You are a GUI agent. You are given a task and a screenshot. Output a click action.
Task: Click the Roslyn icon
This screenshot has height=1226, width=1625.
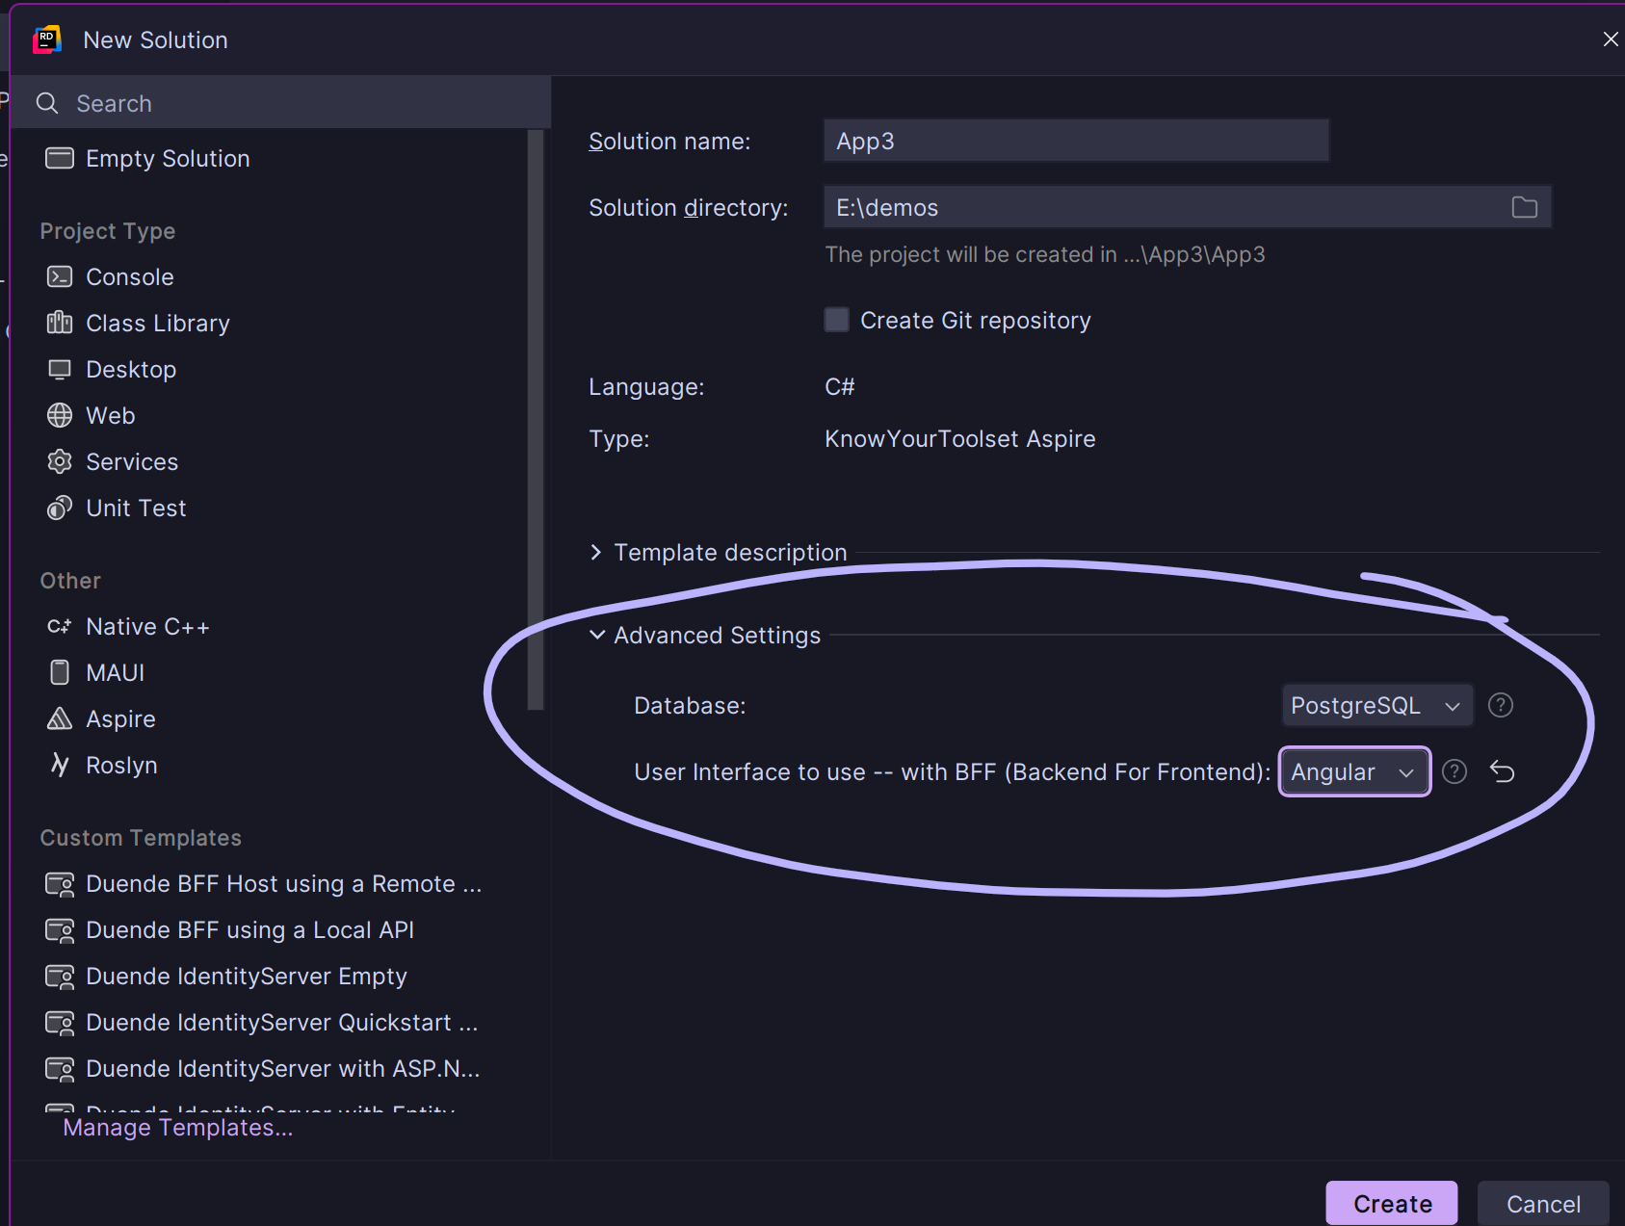coord(60,765)
